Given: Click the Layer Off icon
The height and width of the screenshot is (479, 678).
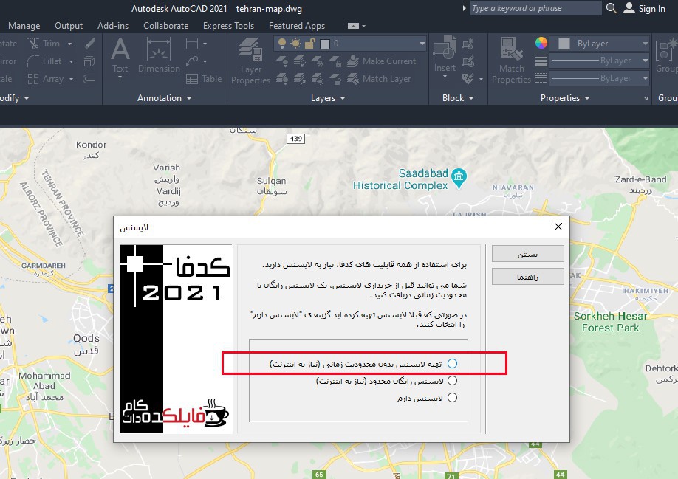Looking at the screenshot, I should click(282, 61).
